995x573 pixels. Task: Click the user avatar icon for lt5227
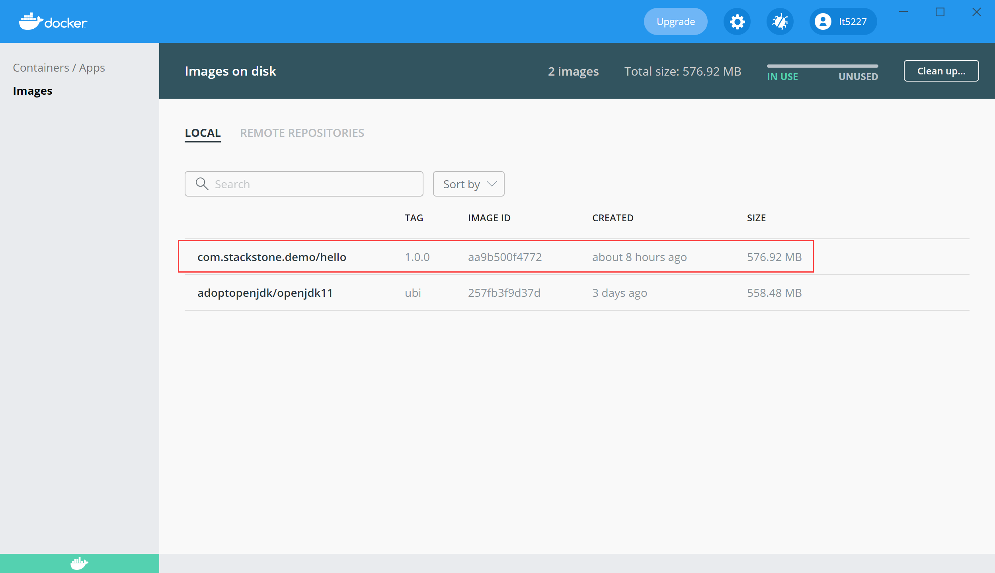(x=823, y=21)
